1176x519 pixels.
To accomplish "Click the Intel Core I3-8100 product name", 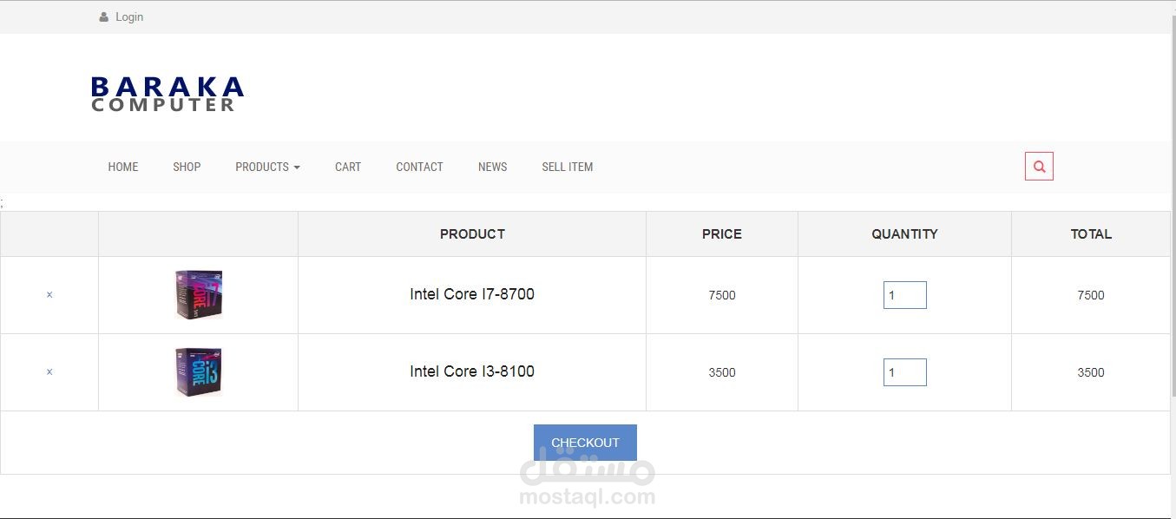I will click(472, 371).
